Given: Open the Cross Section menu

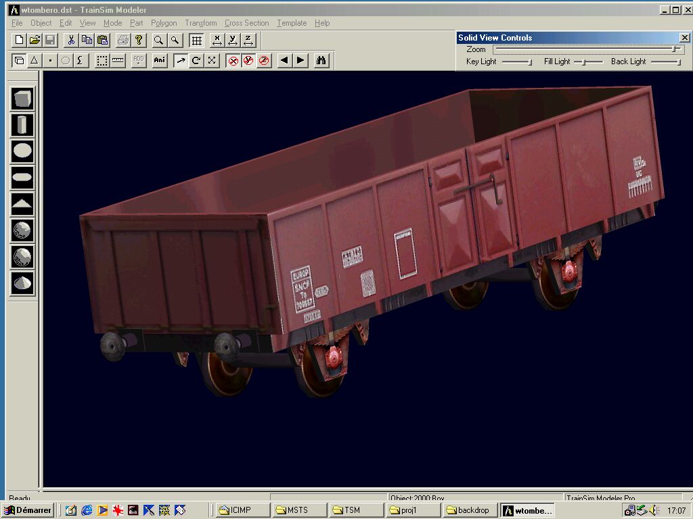Looking at the screenshot, I should pos(246,23).
